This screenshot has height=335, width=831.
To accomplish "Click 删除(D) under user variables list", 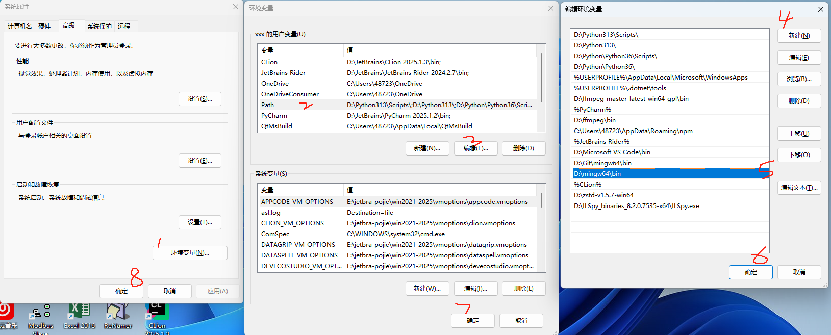I will pos(524,148).
